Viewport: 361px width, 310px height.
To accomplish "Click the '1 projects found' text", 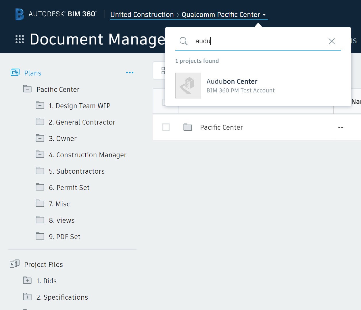I will [197, 61].
